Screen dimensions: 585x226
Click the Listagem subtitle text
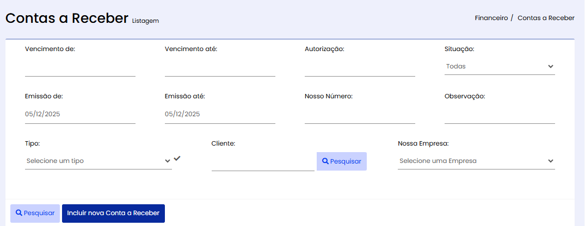coord(145,21)
